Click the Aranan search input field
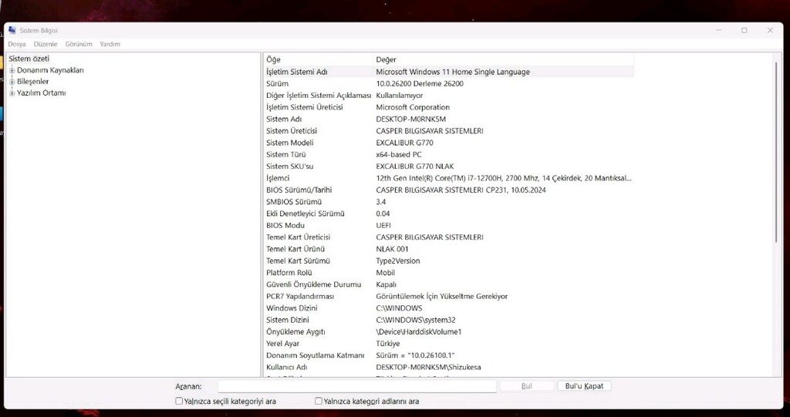Screen dimensions: 790x417 coord(357,386)
